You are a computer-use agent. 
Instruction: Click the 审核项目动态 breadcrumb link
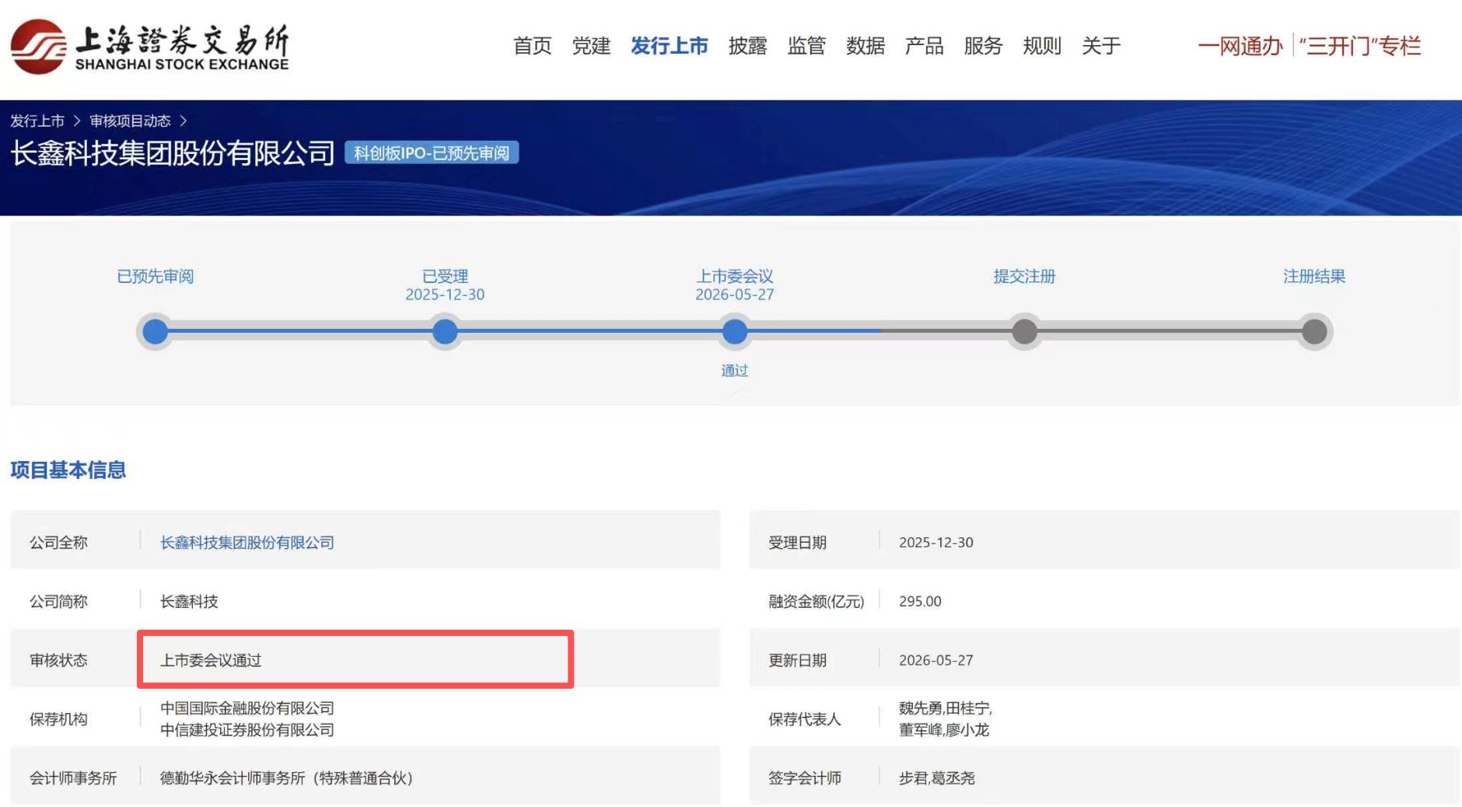coord(130,121)
